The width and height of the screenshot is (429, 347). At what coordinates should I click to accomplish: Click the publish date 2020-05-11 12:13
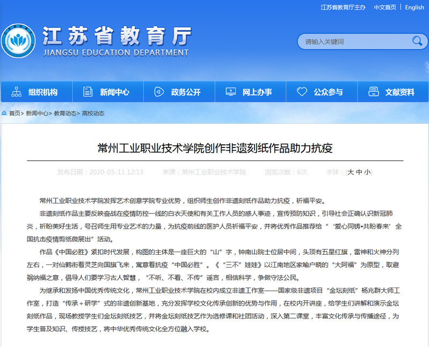click(x=117, y=172)
